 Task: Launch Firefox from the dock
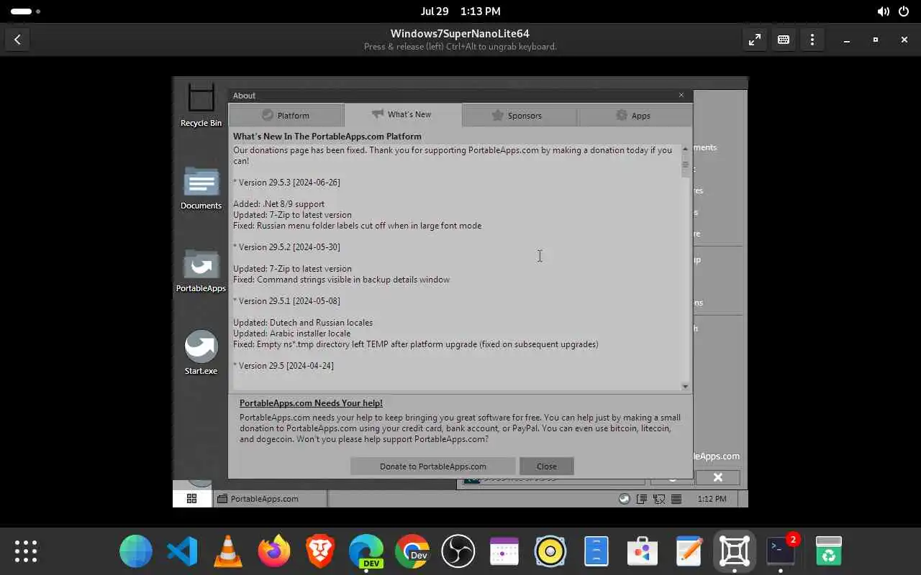pyautogui.click(x=274, y=551)
